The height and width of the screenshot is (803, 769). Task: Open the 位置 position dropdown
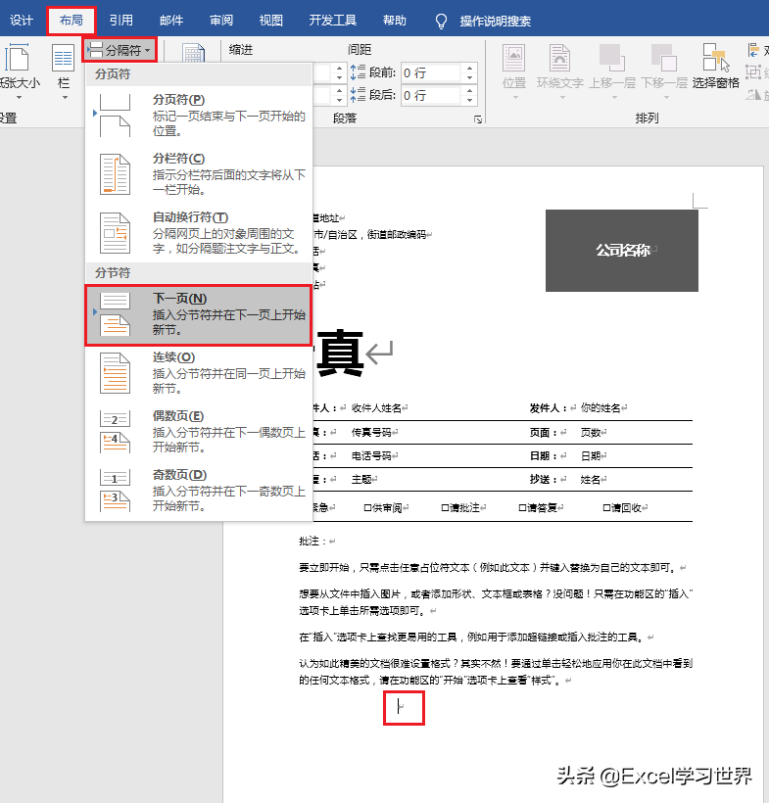point(514,71)
